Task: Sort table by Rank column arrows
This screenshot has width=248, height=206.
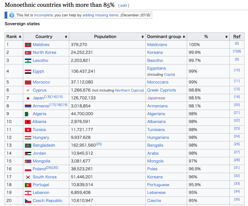Action: pyautogui.click(x=20, y=37)
